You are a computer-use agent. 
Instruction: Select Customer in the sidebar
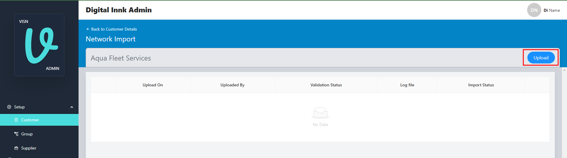point(39,120)
